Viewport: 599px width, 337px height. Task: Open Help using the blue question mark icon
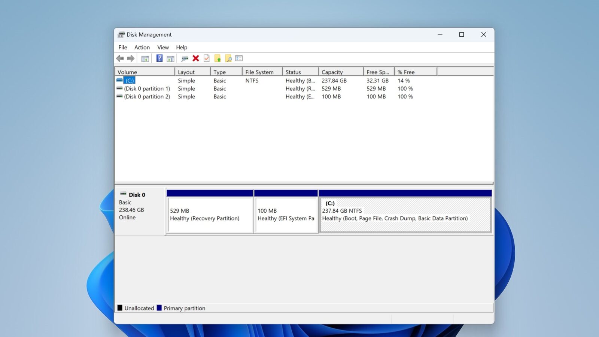click(x=159, y=58)
